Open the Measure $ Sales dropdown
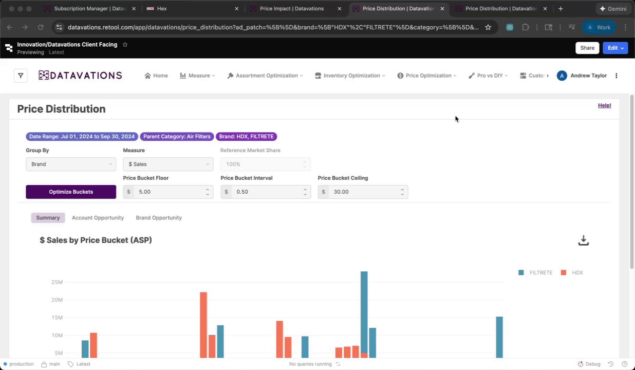This screenshot has height=370, width=635. [x=168, y=164]
